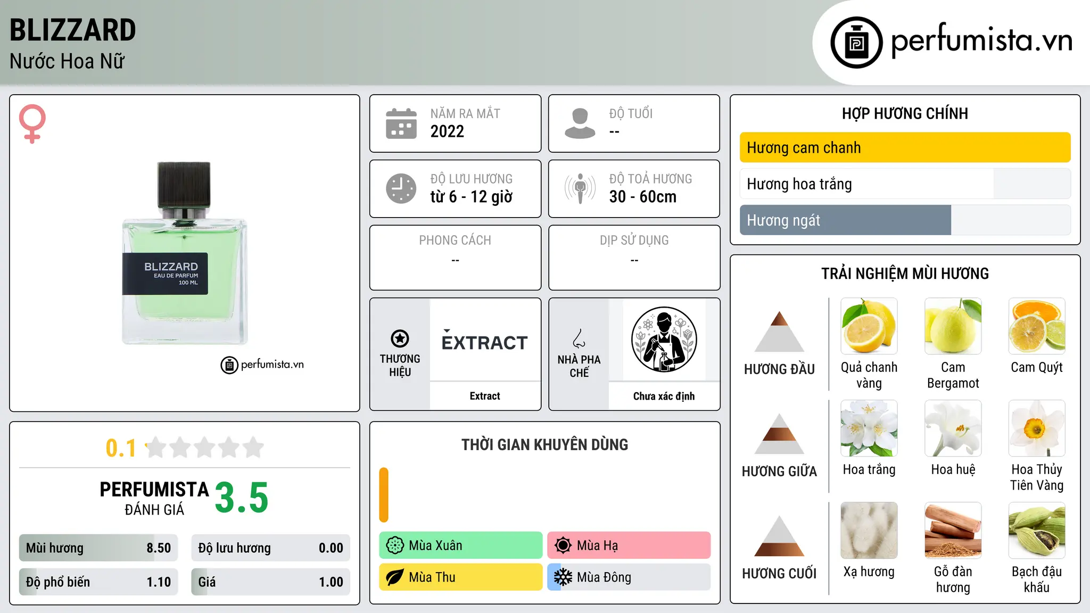This screenshot has width=1090, height=613.
Task: Click the Thời gian khuyên dùng heading
Action: pyautogui.click(x=544, y=444)
